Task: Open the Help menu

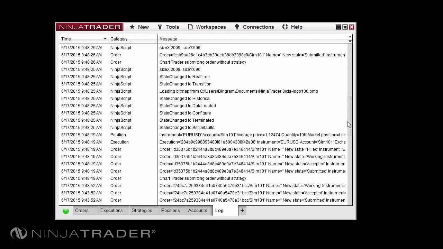Action: pyautogui.click(x=292, y=27)
